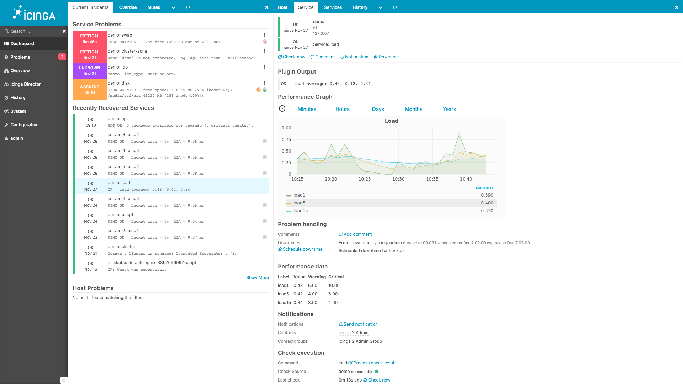Click the Check now refresh icon
The width and height of the screenshot is (683, 384).
tap(280, 57)
